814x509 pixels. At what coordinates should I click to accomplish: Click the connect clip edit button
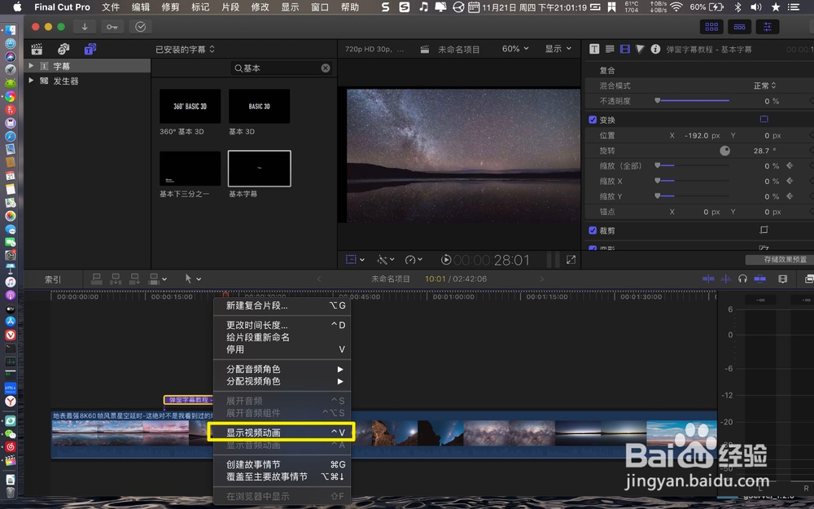(97, 279)
